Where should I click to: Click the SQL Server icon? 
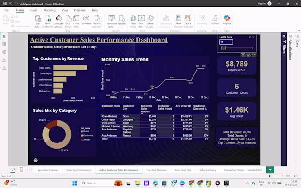click(68, 19)
